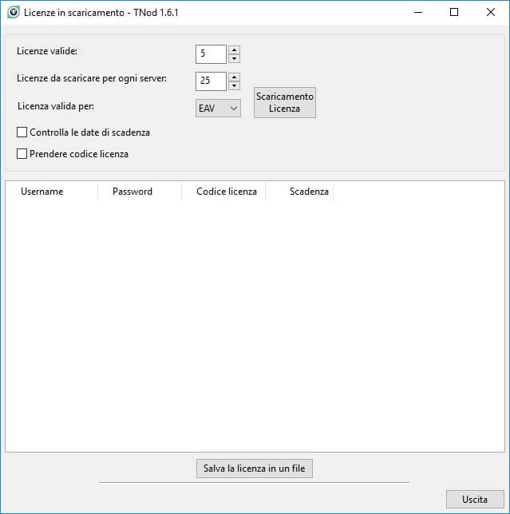Image resolution: width=510 pixels, height=514 pixels.
Task: Click the Uscita button
Action: pos(475,500)
